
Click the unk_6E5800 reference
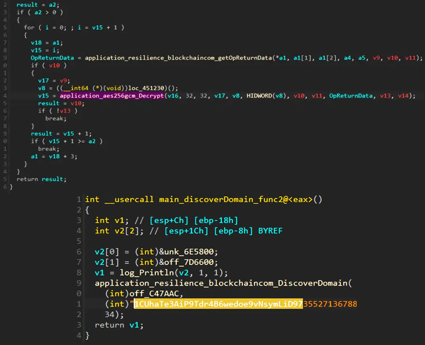pos(189,252)
